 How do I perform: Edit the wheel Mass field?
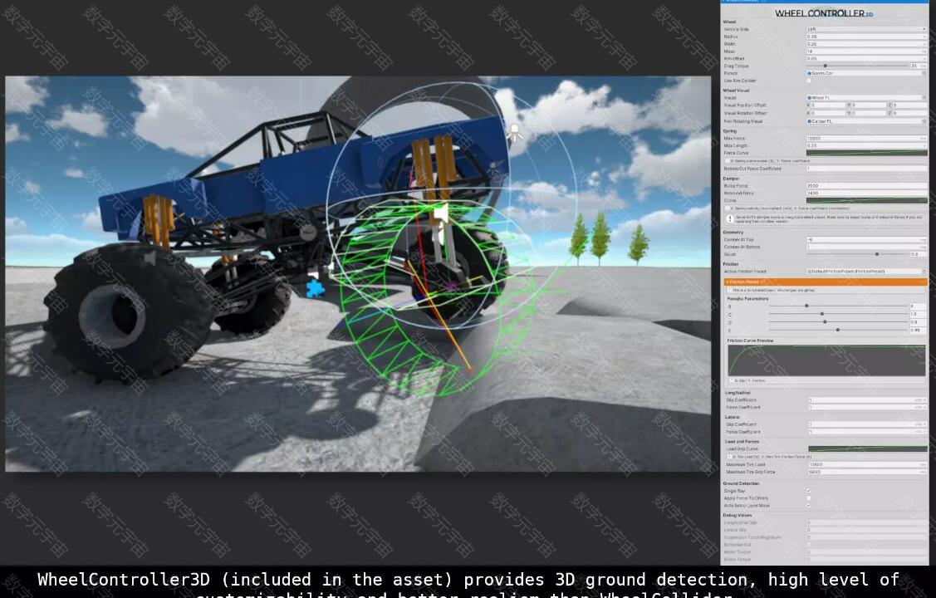click(866, 51)
